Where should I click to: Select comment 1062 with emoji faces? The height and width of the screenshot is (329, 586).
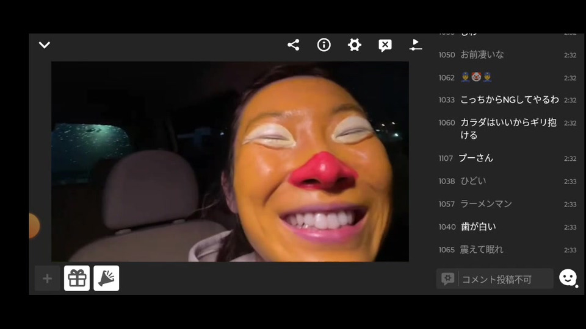point(507,77)
